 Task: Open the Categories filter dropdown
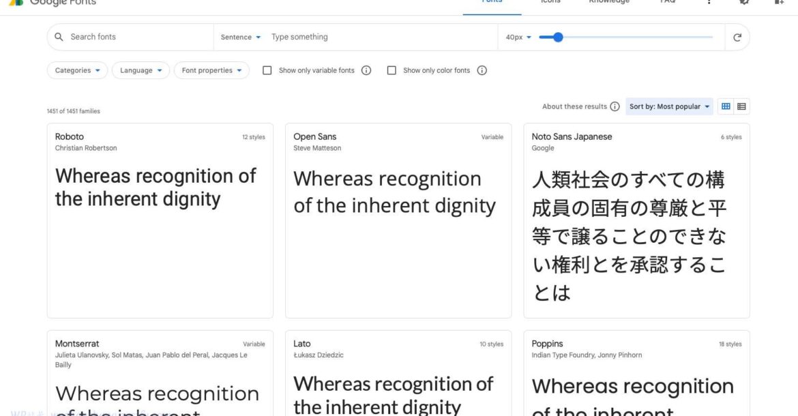[76, 70]
